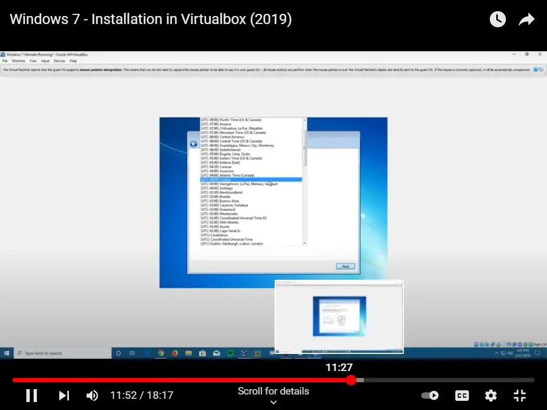
Task: Select Mountain Time (US & Canada) entry
Action: [x=251, y=132]
